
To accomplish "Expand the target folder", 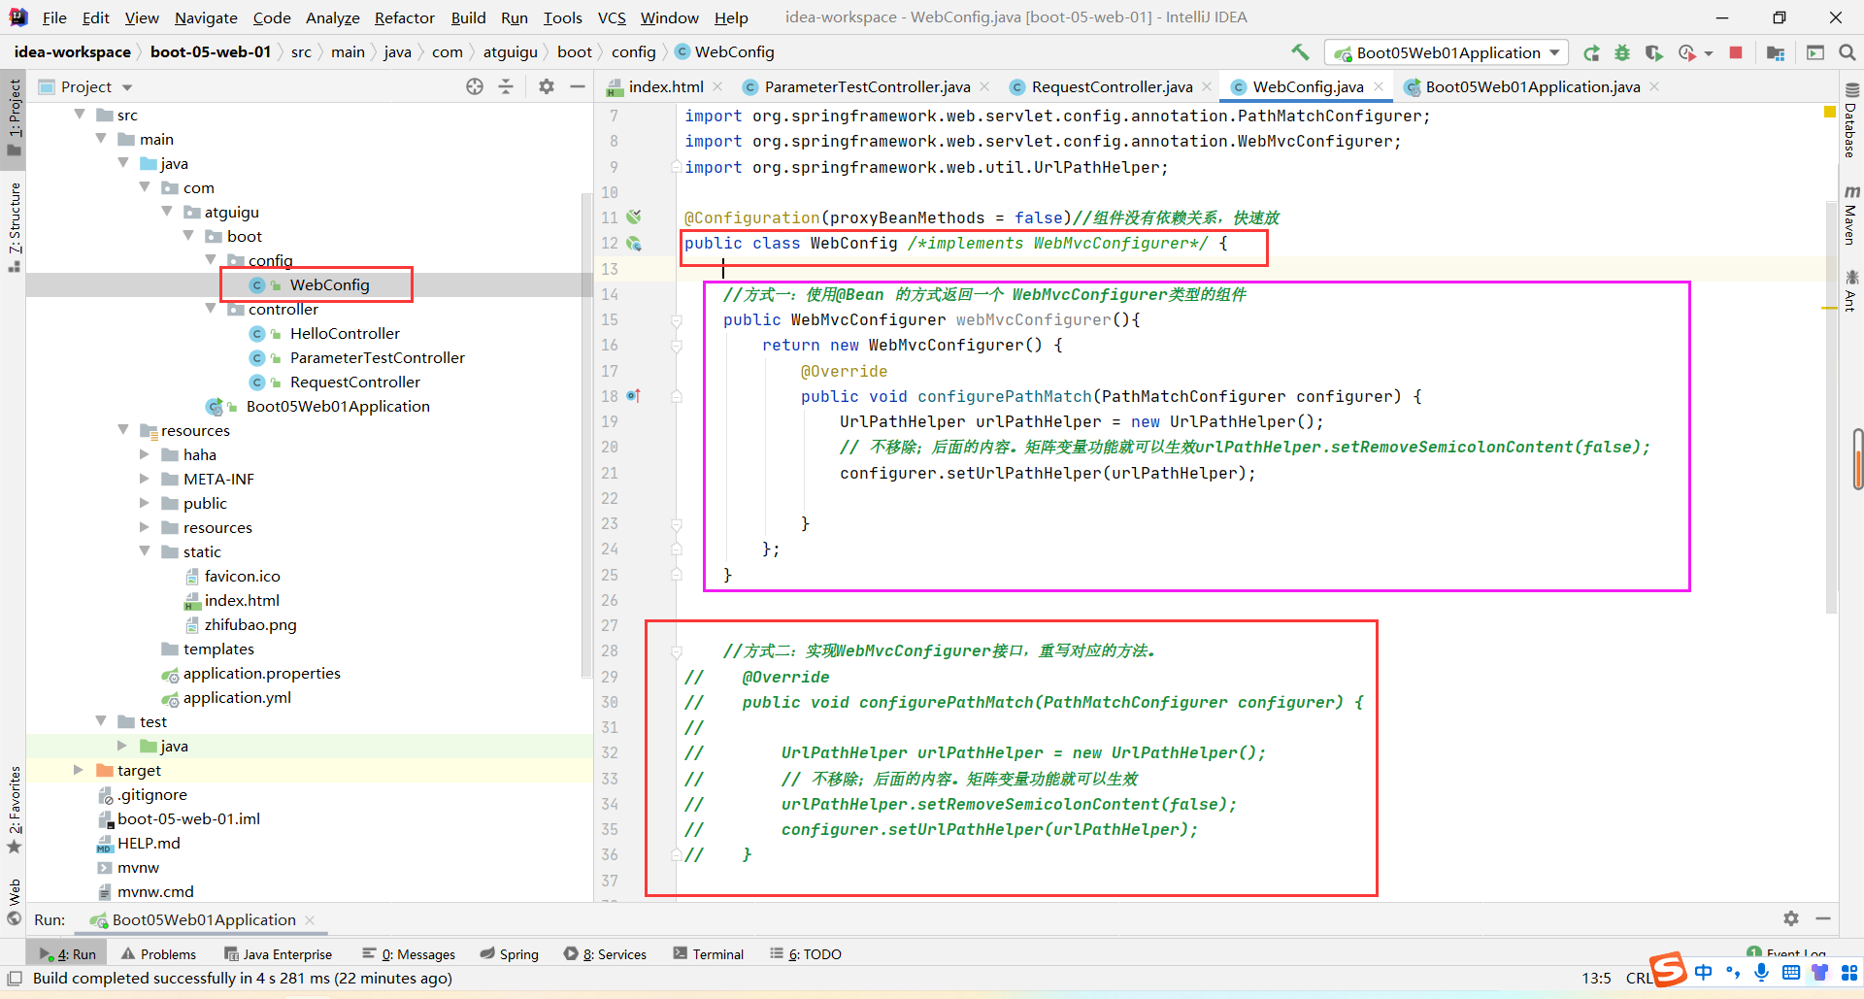I will click(79, 770).
